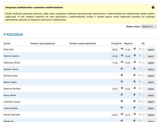Click arrival icon for Fąferko Zuzanna
Image resolution: width=160 pixels, height=122 pixels.
tap(122, 55)
